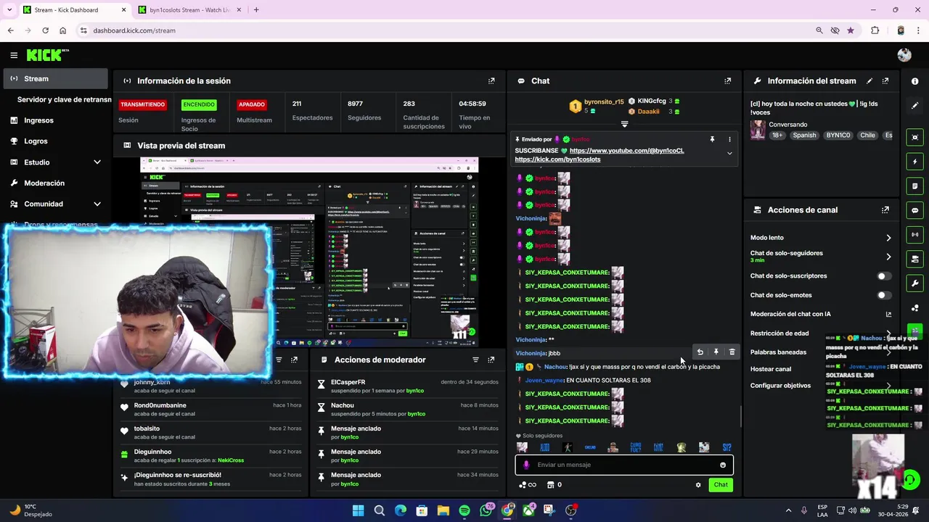Open the YouTube link in the pinned message
Viewport: 929px width, 522px height.
[626, 151]
